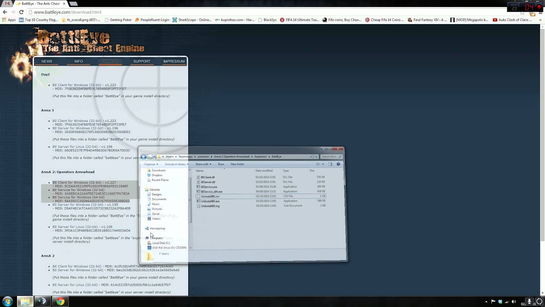Viewport: 545px width, 307px height.
Task: Click the Explorer help icon
Action: [338, 164]
